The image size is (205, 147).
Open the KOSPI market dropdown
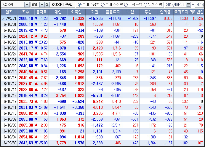(27, 5)
